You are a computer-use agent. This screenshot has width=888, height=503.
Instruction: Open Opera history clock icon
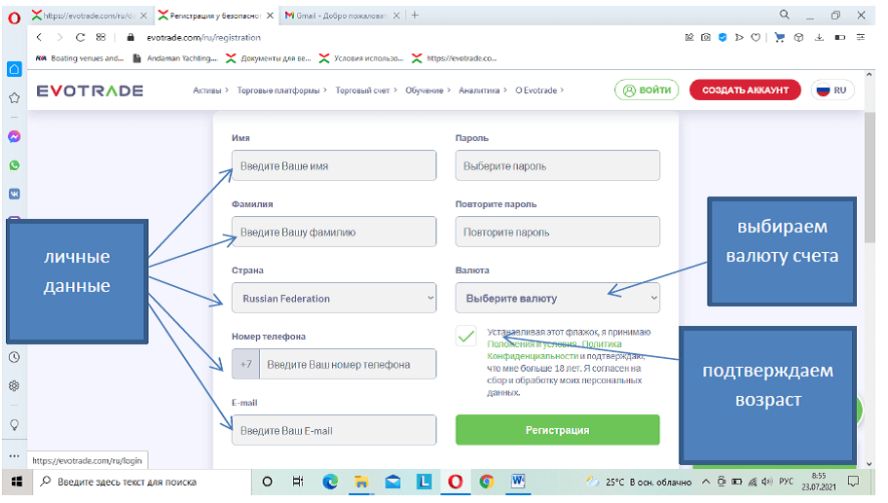pyautogui.click(x=14, y=357)
